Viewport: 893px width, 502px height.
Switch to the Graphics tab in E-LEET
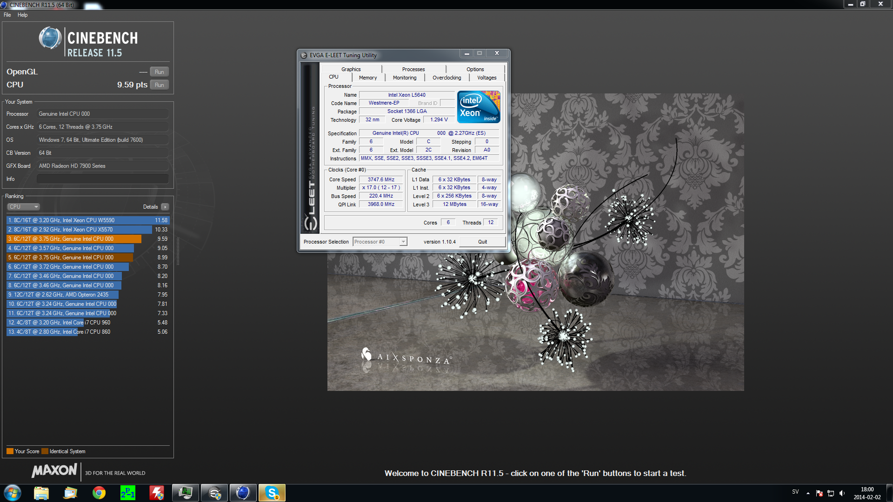351,69
